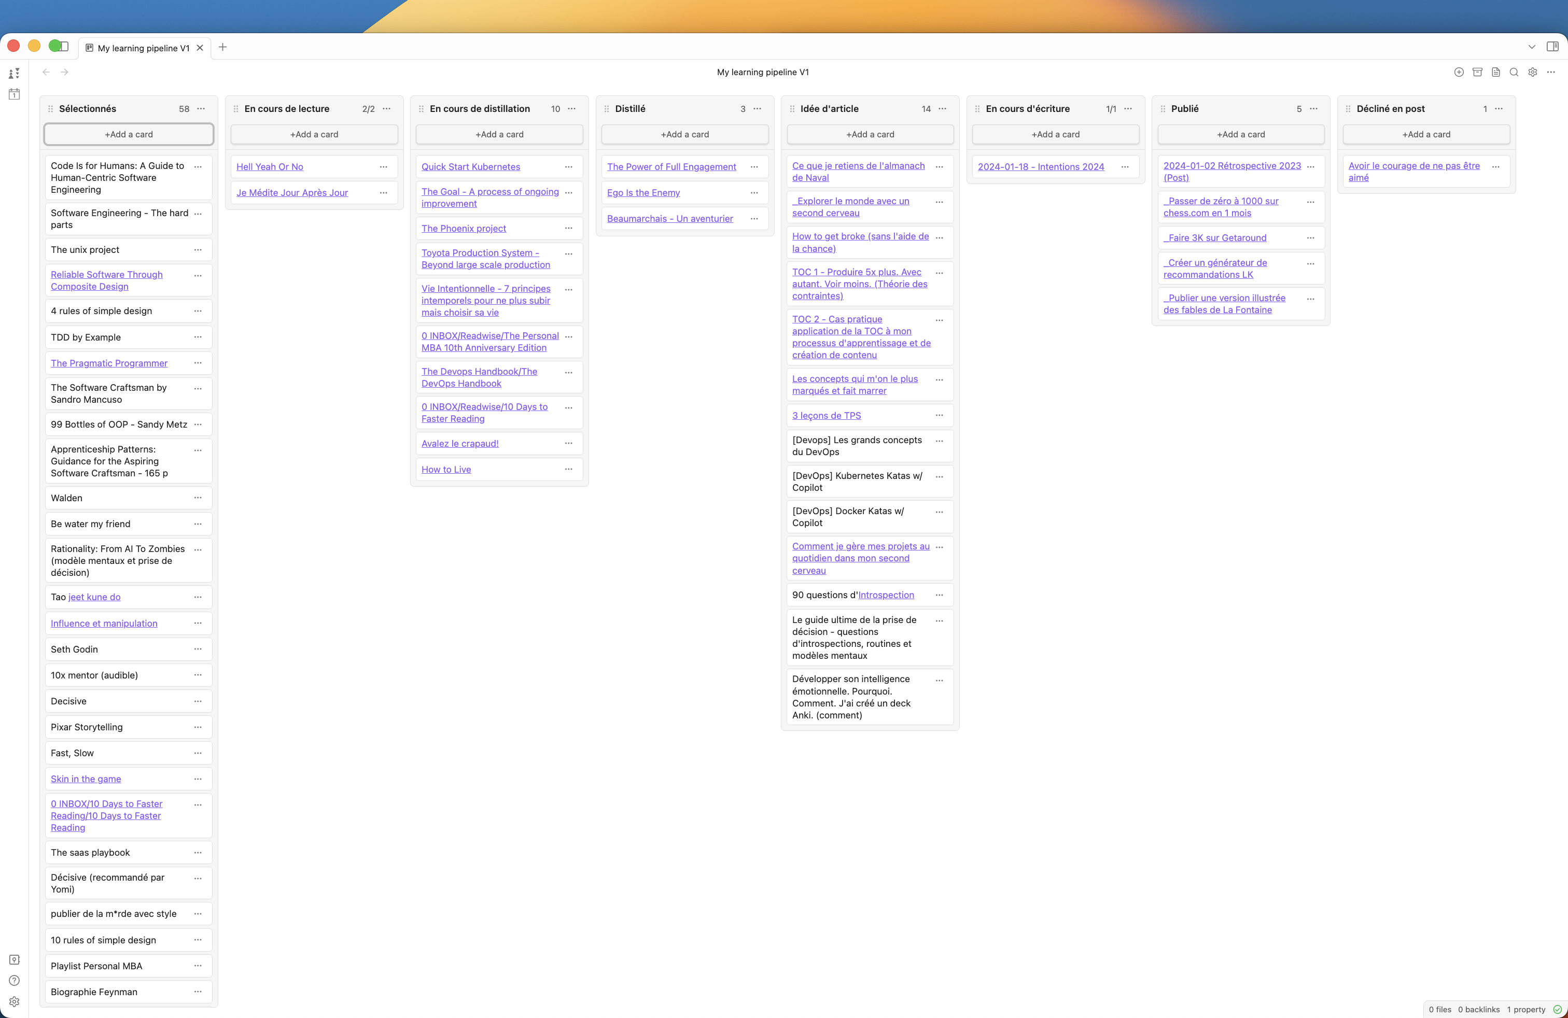Open Sélectionnés list options menu
Viewport: 1568px width, 1018px height.
(x=201, y=109)
